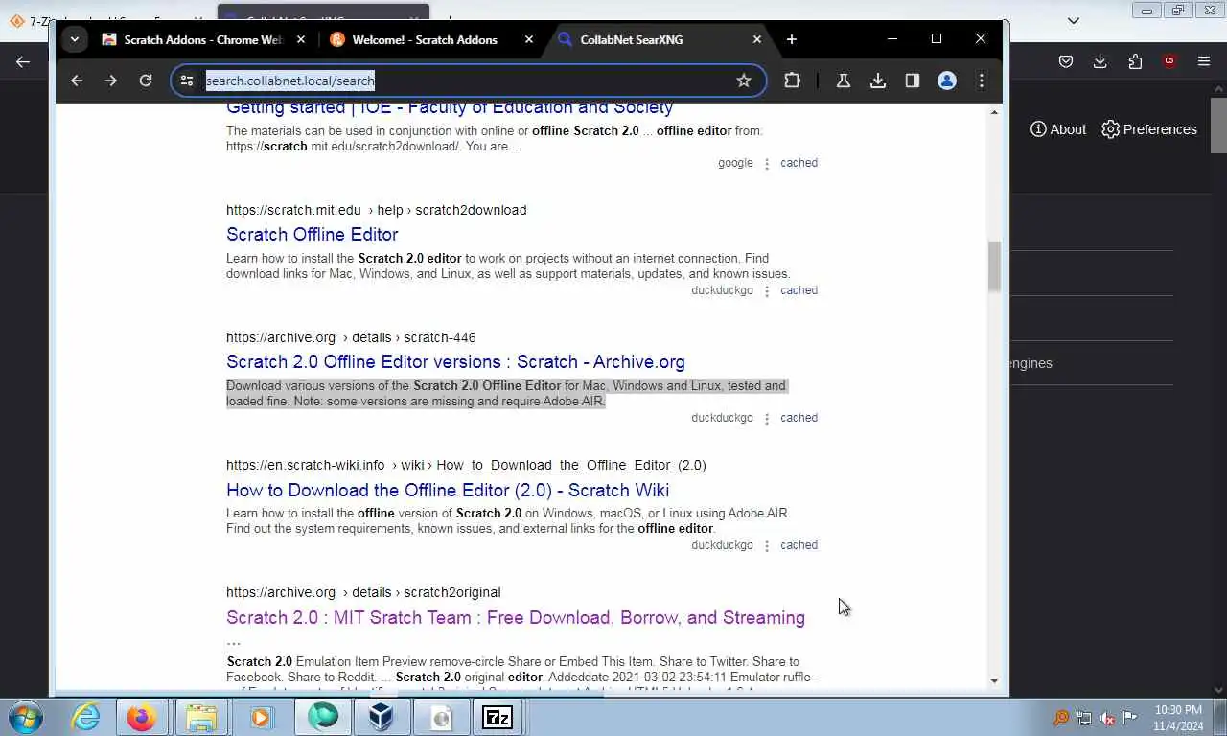Reload the CollabNet SearXNG page
Screen dimensions: 1227x736
point(146,80)
